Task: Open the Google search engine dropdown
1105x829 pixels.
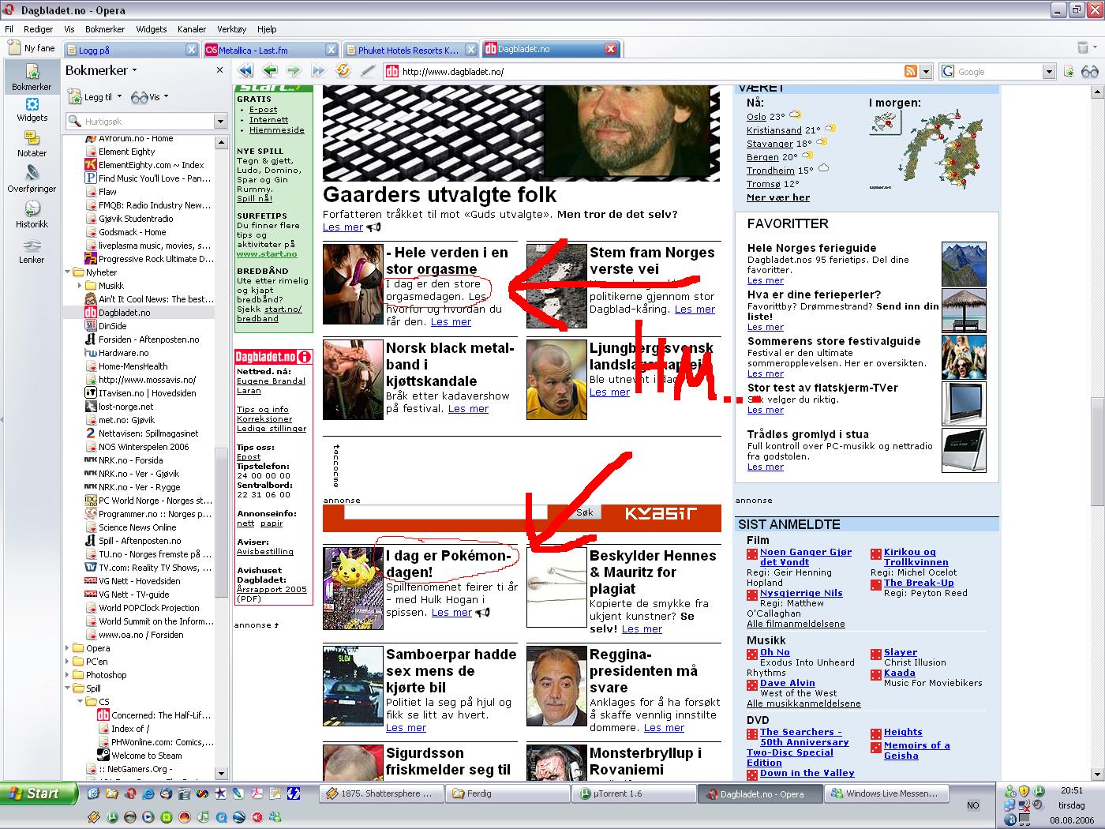Action: point(1049,72)
